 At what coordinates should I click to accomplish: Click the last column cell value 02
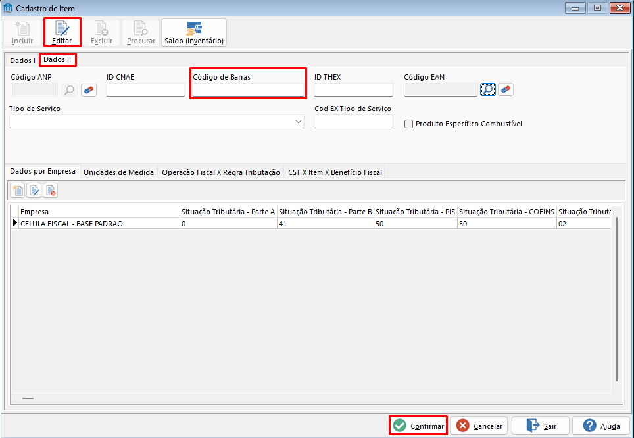(584, 223)
